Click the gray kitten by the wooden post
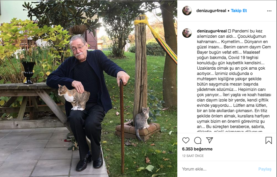 point(142,123)
